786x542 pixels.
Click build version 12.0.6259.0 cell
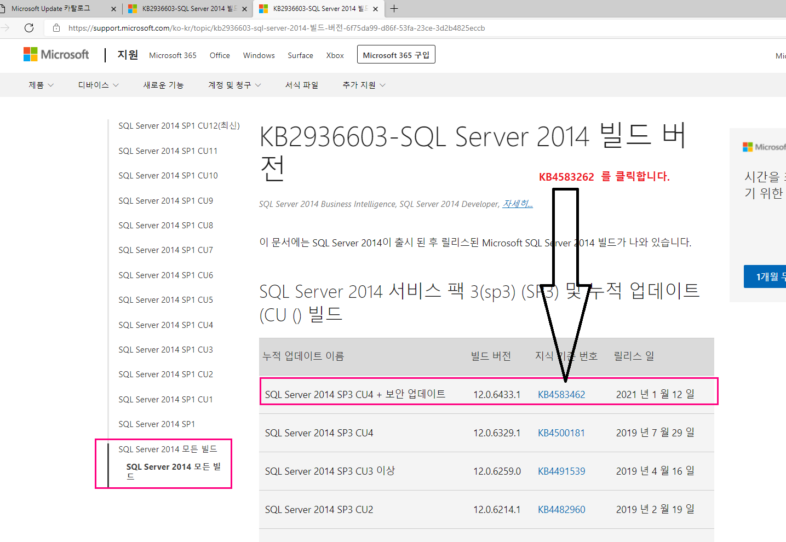pyautogui.click(x=497, y=471)
